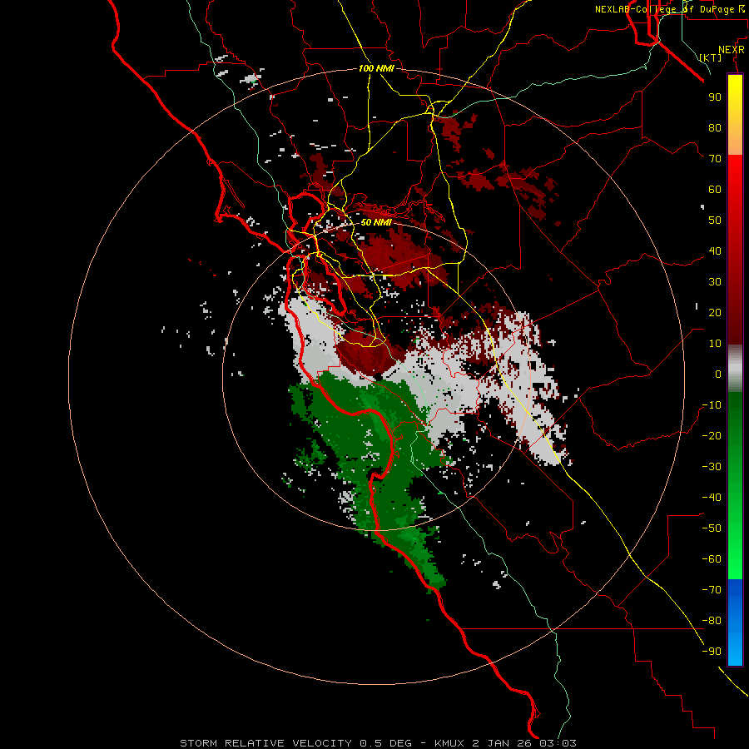749x749 pixels.
Task: Click the legend value "20"
Action: [x=715, y=313]
